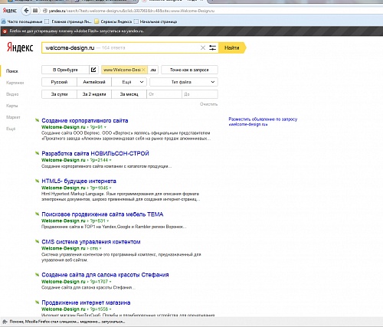This screenshot has width=383, height=327.
Task: Click the 'От' date input field
Action: pos(164,94)
